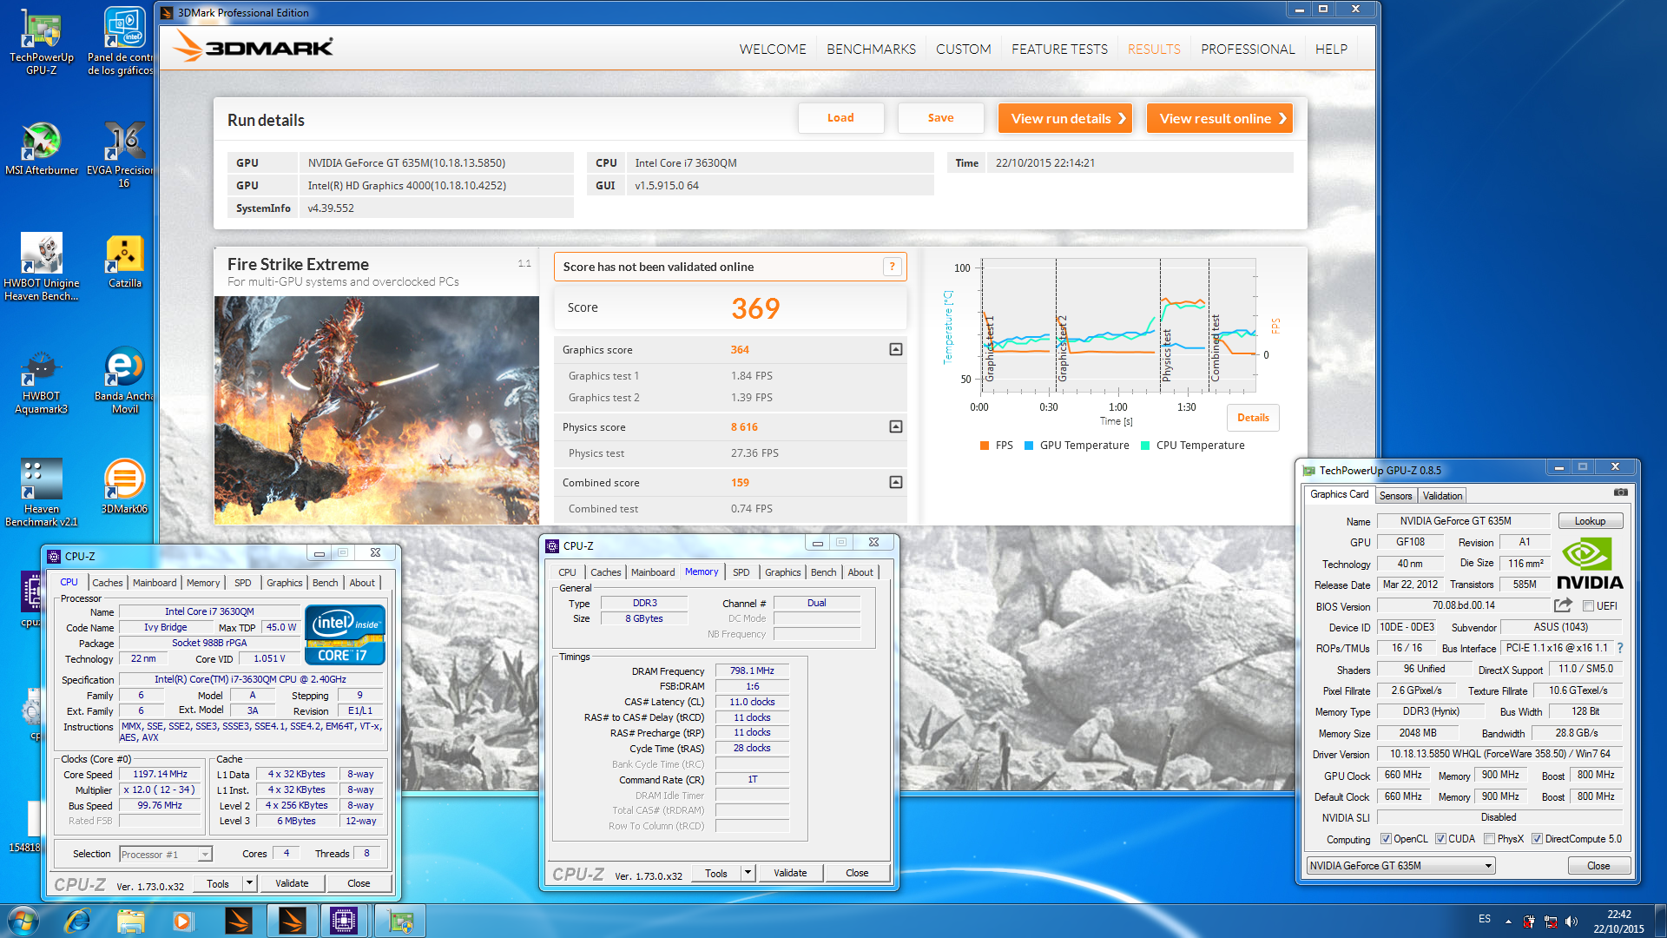Viewport: 1667px width, 938px height.
Task: Open the Windows Start menu
Action: click(23, 921)
